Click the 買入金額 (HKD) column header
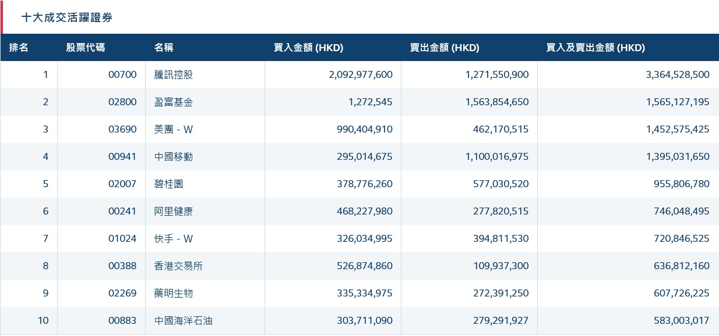The height and width of the screenshot is (336, 719). (308, 48)
